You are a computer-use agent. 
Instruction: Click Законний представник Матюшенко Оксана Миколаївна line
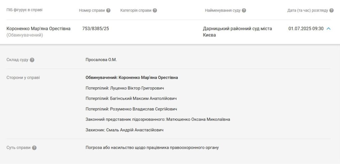click(158, 120)
